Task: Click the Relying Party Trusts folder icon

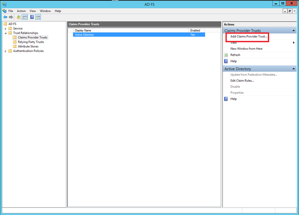Action: 15,42
